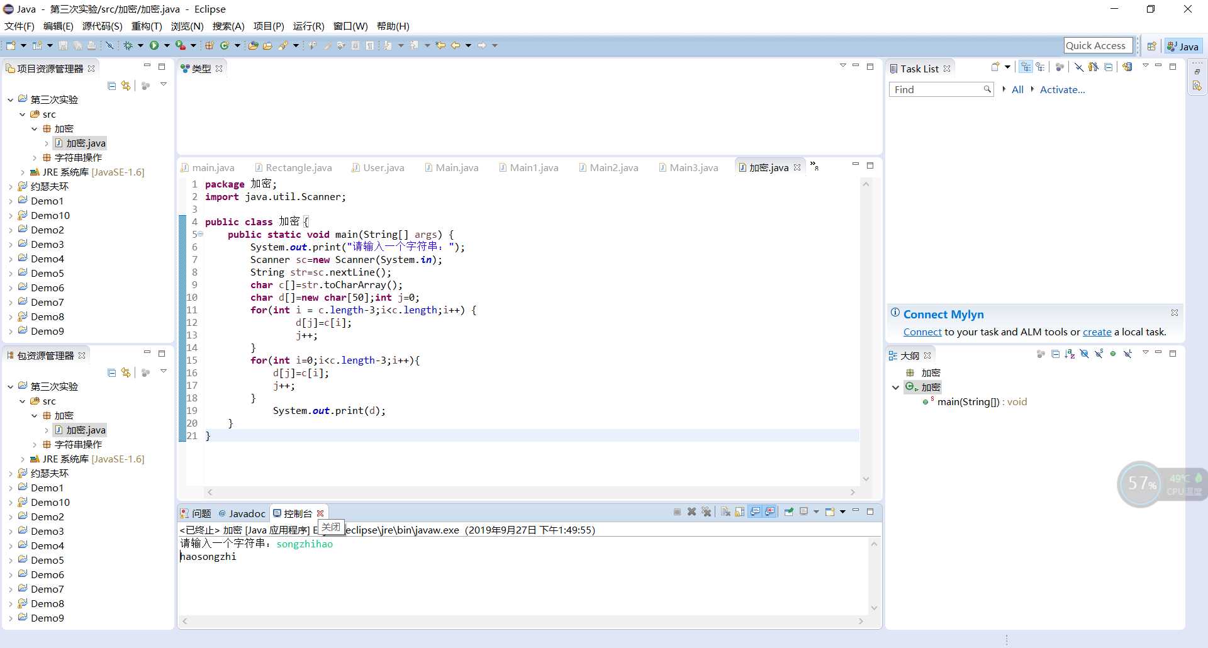Toggle Show Console on standard output change

click(x=756, y=511)
